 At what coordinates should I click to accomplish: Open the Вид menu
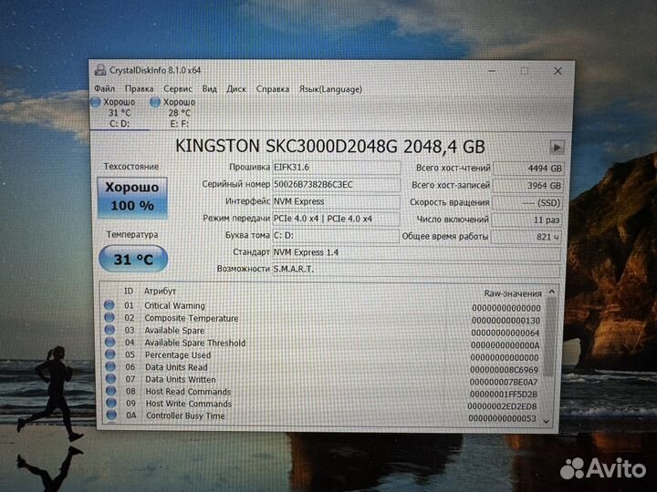click(210, 88)
